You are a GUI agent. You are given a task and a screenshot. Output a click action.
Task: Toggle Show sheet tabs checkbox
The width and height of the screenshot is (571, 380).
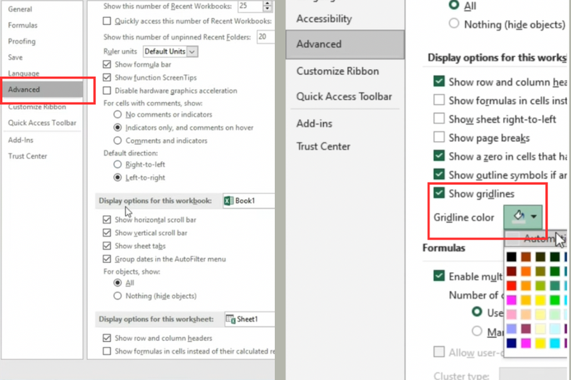tap(106, 246)
